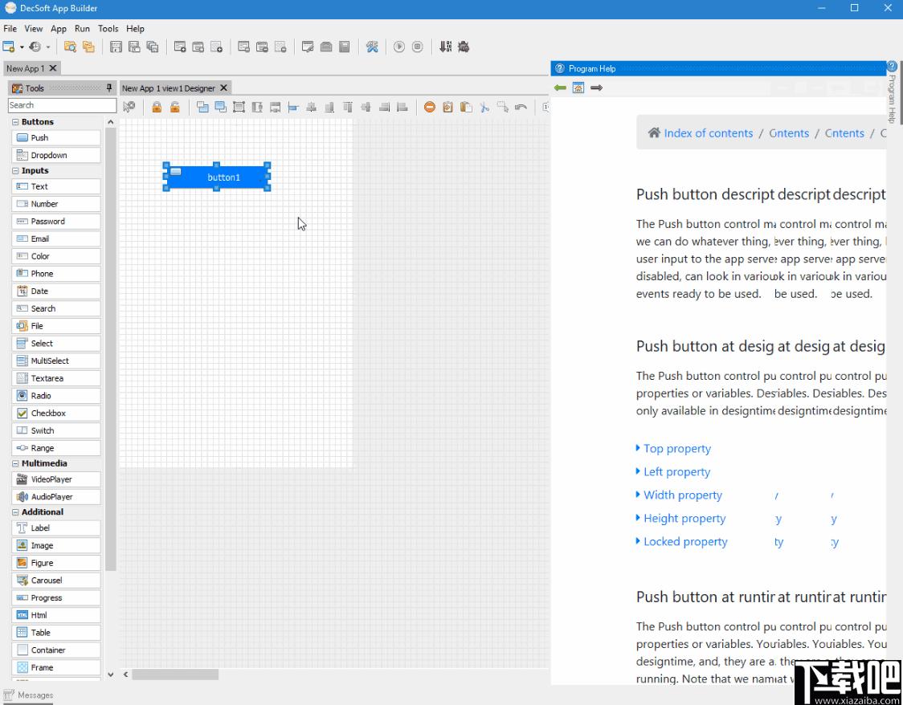Open the View menu
Viewport: 903px width, 705px height.
point(34,28)
